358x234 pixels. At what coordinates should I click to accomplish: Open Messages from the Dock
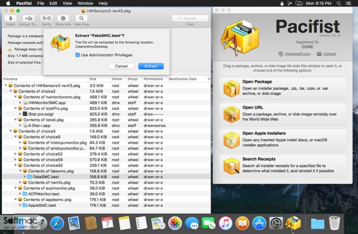[192, 223]
